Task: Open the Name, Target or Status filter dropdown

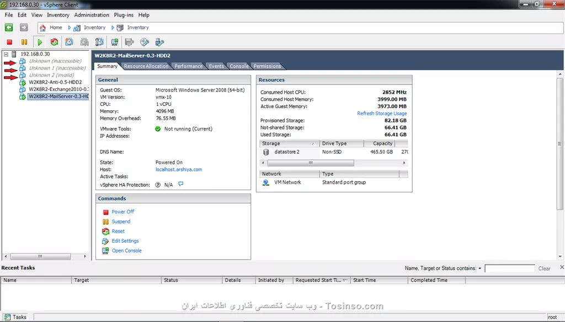Action: click(x=479, y=269)
